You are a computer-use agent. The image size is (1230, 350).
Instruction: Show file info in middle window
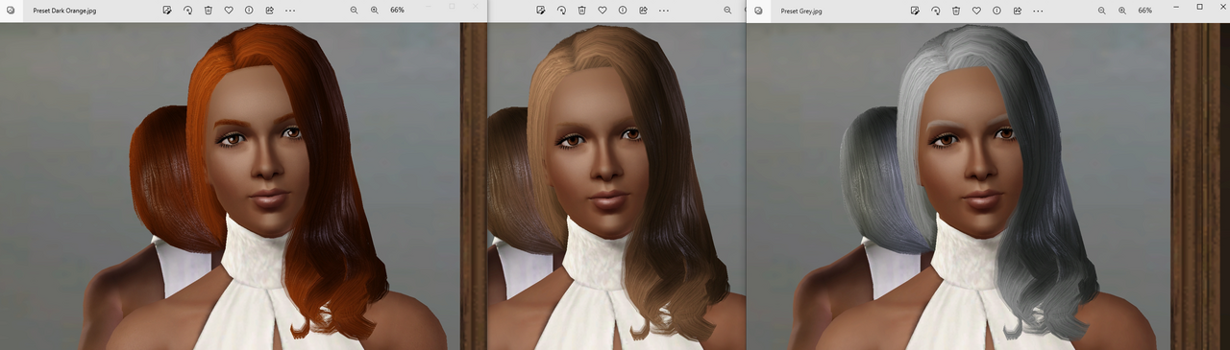[x=623, y=10]
